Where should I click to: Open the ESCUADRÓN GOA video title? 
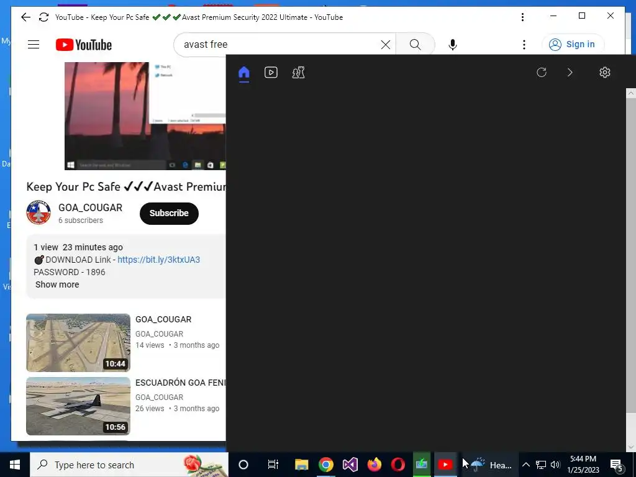click(181, 383)
